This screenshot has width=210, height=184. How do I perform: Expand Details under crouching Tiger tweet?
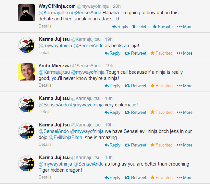[45, 177]
